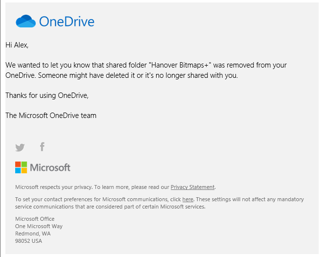The width and height of the screenshot is (328, 257).
Task: Open the Twitter bird icon link
Action: click(x=20, y=147)
